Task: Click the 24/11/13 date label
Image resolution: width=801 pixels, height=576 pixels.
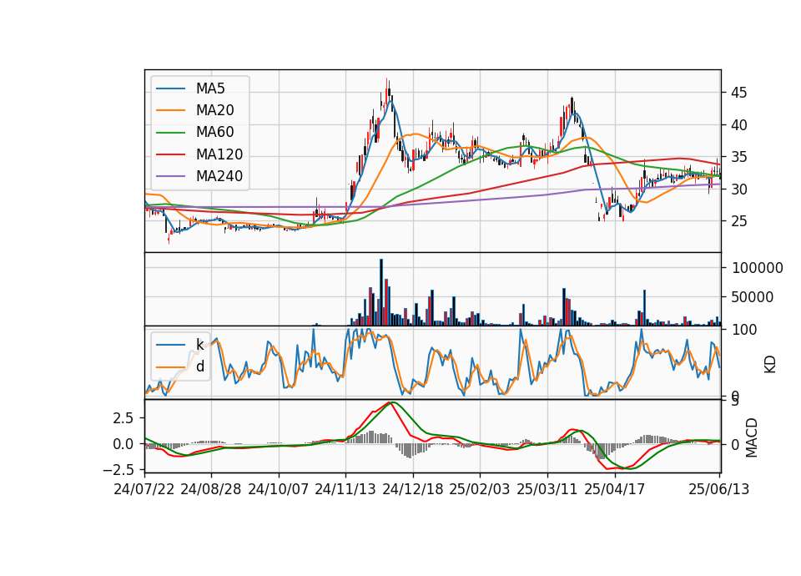Action: (x=345, y=489)
